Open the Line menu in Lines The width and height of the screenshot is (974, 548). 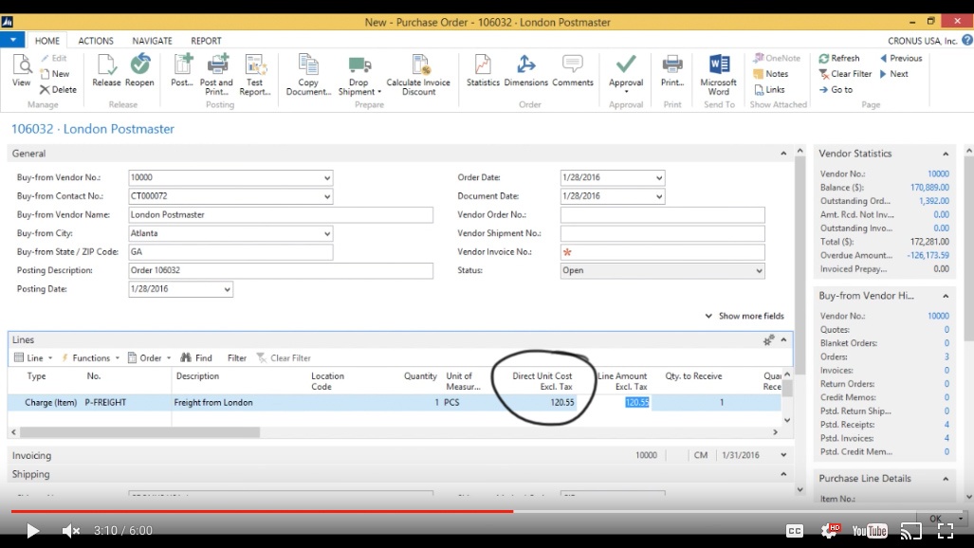point(33,357)
